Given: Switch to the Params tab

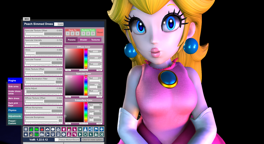Looking at the screenshot, I should (x=72, y=40).
